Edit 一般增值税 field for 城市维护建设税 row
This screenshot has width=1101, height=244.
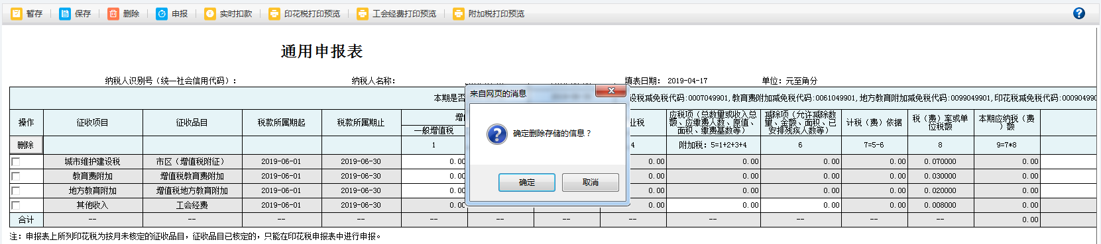click(434, 161)
